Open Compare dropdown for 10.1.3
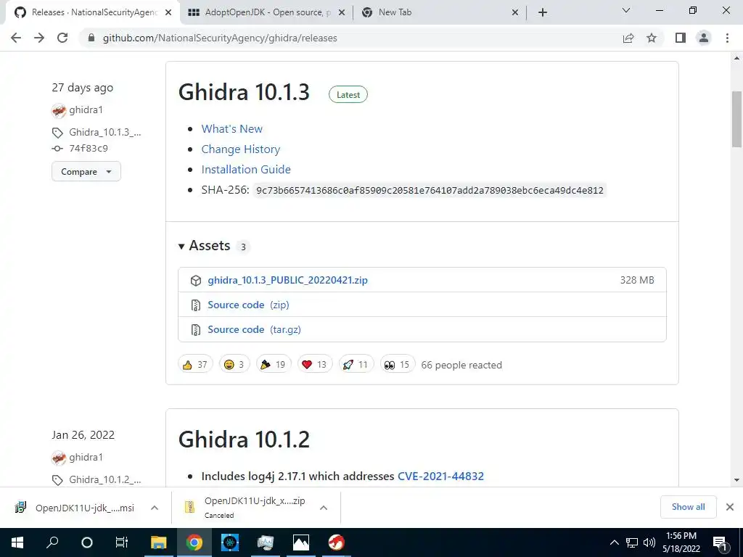 (86, 171)
